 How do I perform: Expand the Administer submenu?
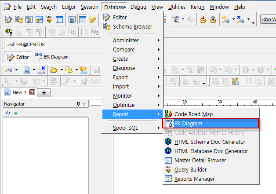(132, 40)
